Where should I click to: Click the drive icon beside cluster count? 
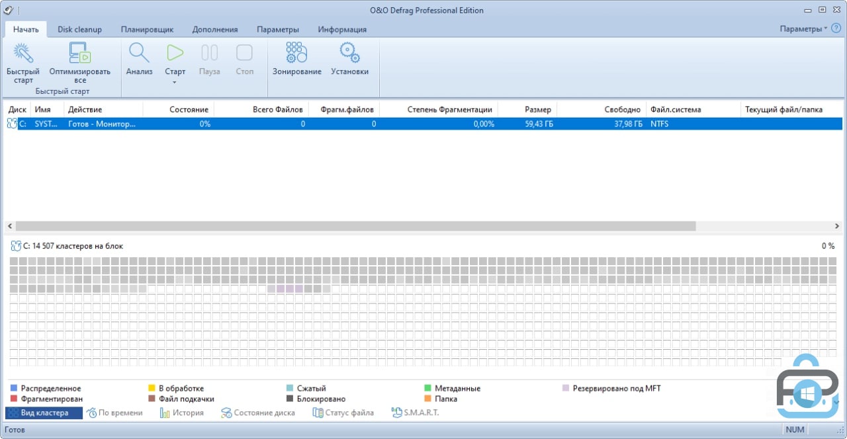point(16,246)
